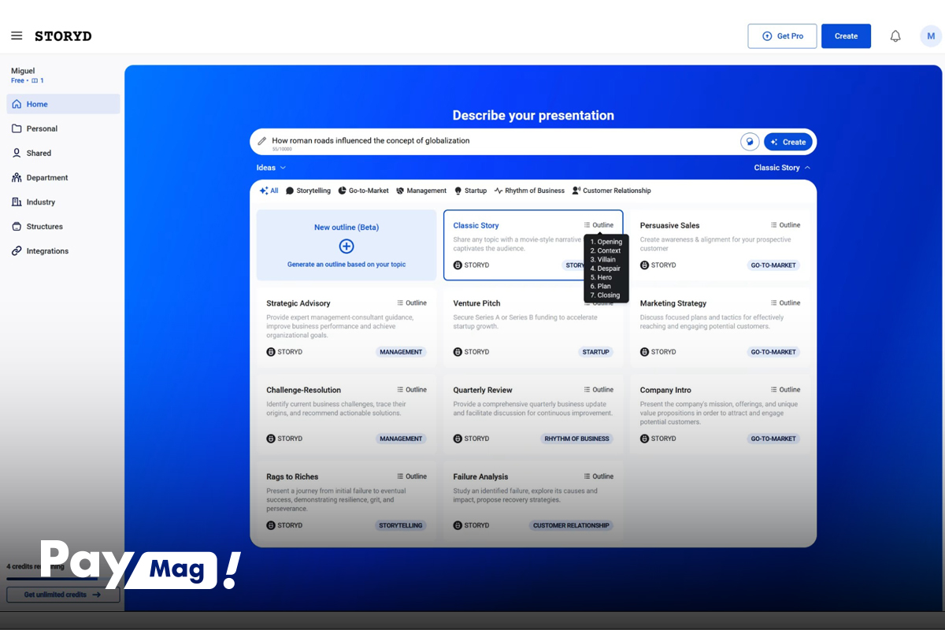945x630 pixels.
Task: Select the Rhythm of Business filter tab
Action: coord(529,191)
